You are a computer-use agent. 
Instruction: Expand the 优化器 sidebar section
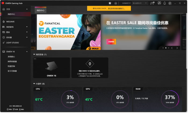pos(27,37)
